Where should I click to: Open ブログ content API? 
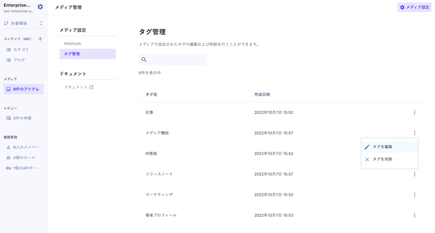tap(19, 60)
